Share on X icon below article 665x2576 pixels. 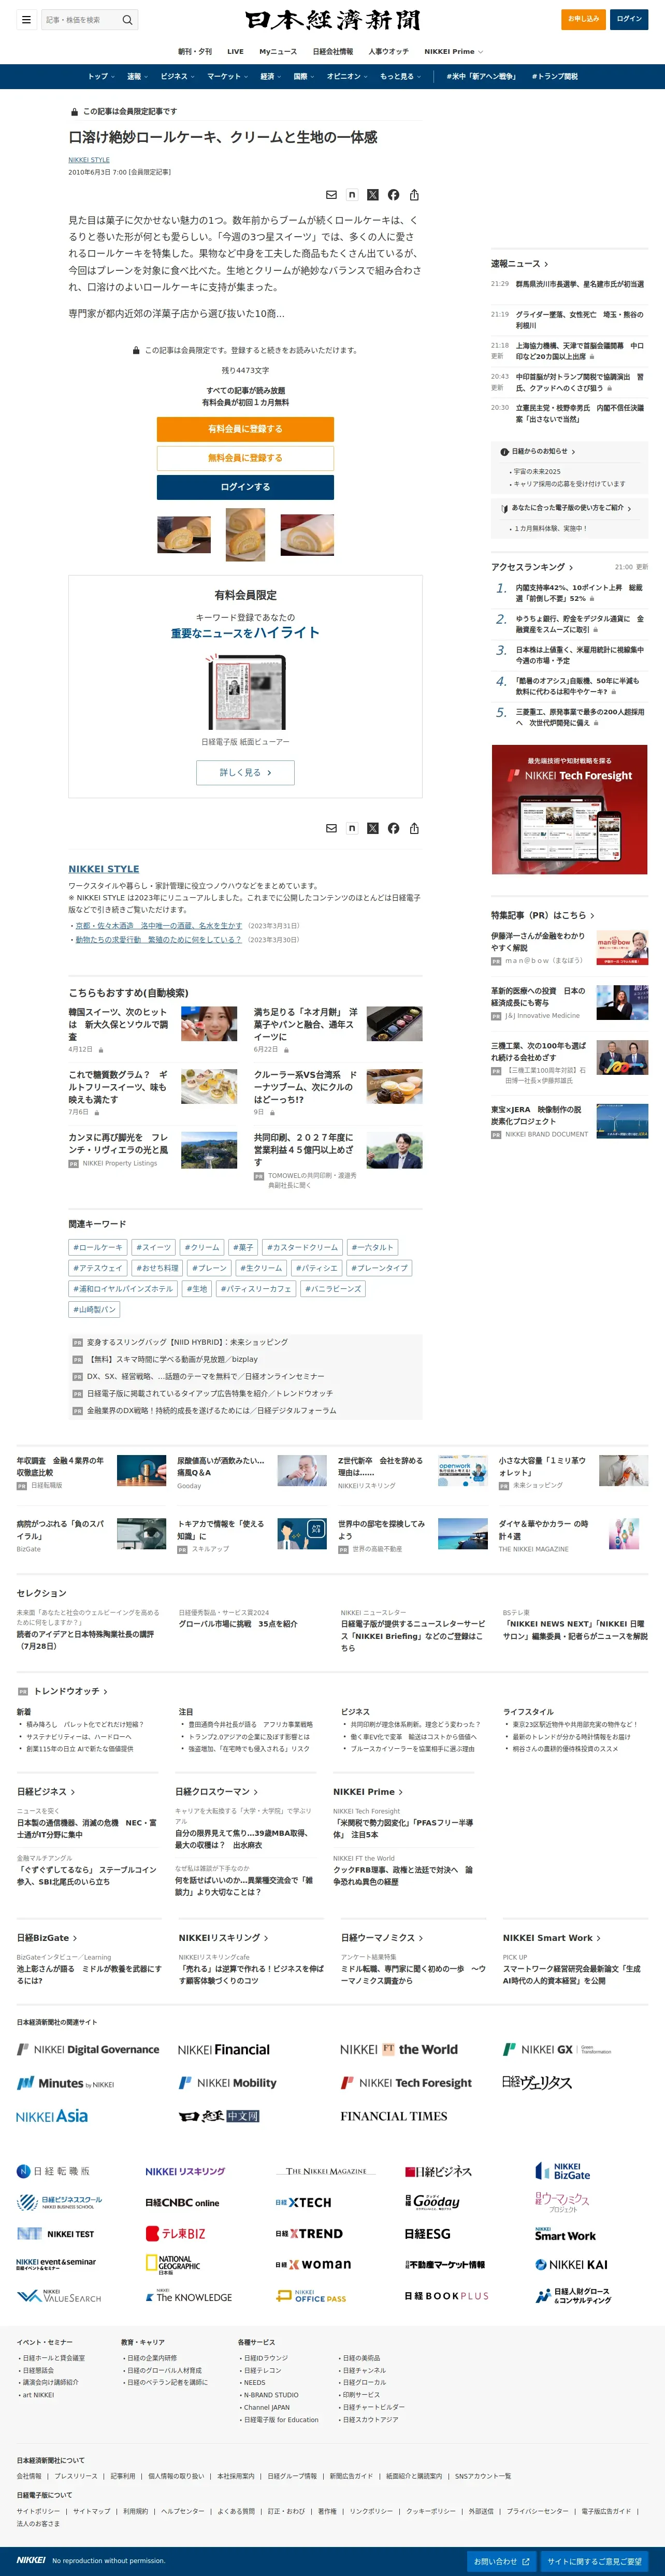[x=373, y=828]
